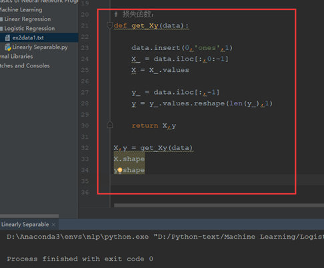Viewport: 324px width, 268px height.
Task: Close the Linearly Separable run tab
Action: click(x=53, y=225)
